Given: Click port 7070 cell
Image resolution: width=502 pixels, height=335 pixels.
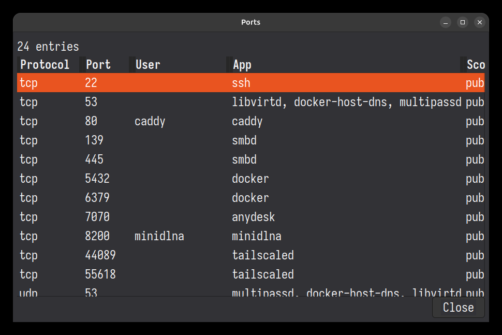Looking at the screenshot, I should [97, 217].
